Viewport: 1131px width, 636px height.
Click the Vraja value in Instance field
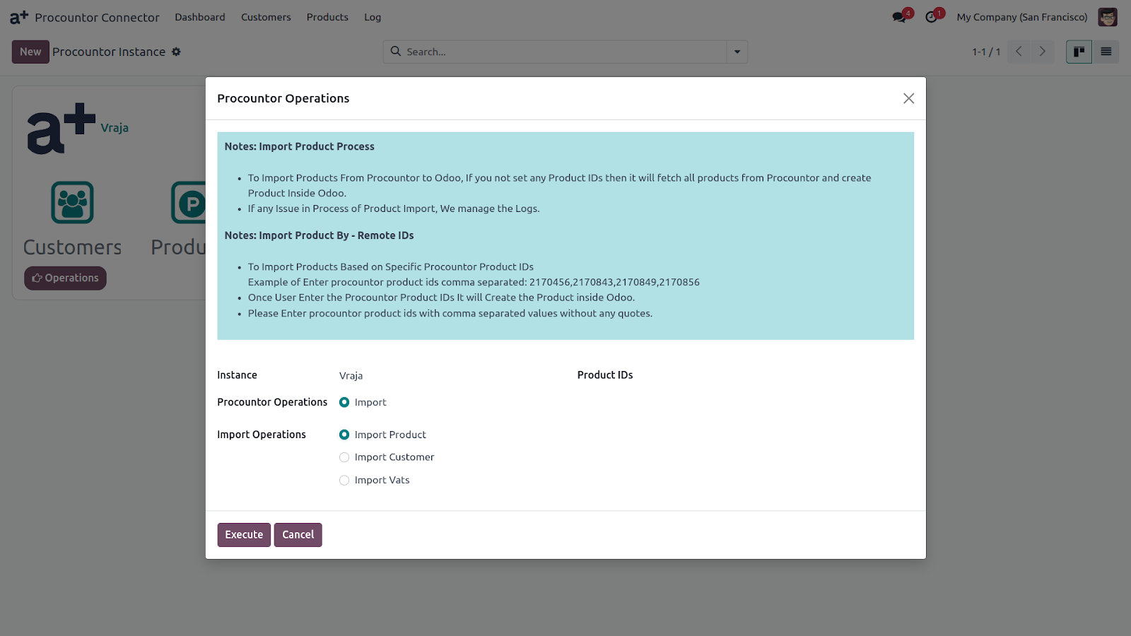click(351, 376)
